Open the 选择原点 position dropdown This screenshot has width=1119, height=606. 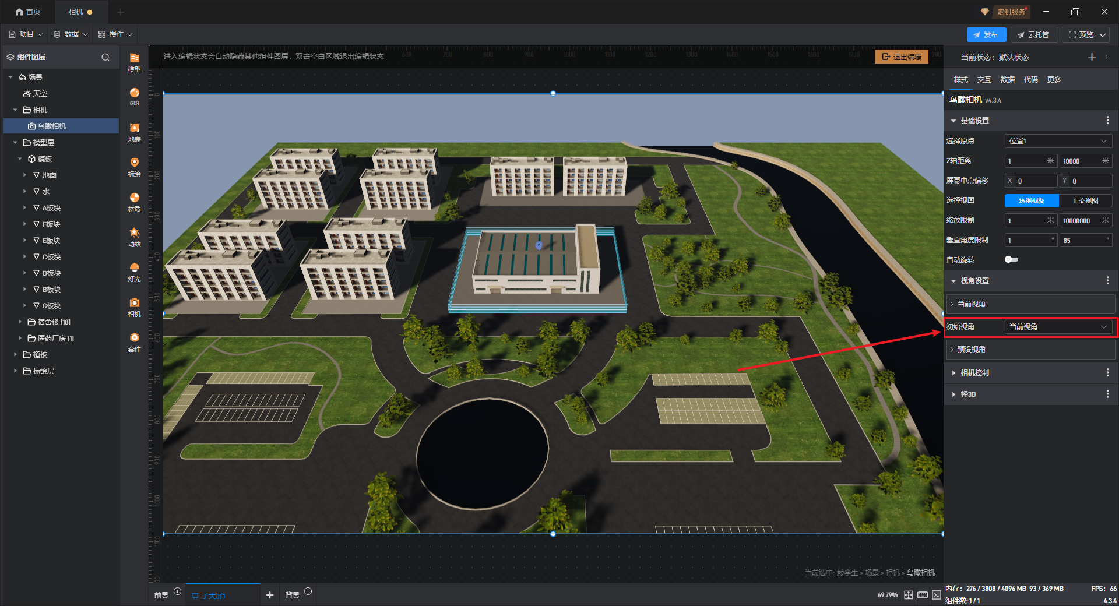pos(1058,141)
